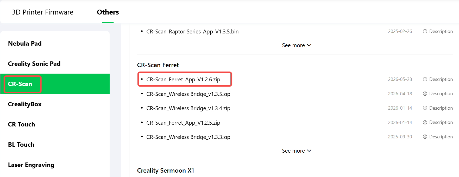Download CR-Scan_Wireless Bridge_v1.3.5.zip file

tap(188, 94)
